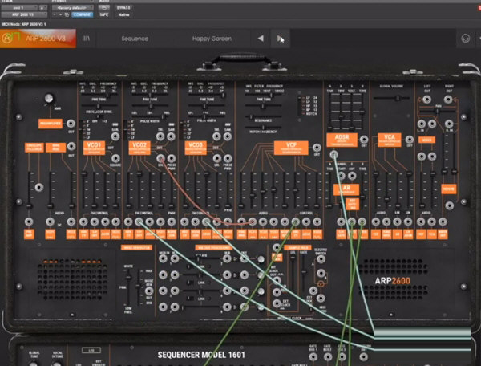Open the MIDI settings icon in Arturia toolbar

465,39
